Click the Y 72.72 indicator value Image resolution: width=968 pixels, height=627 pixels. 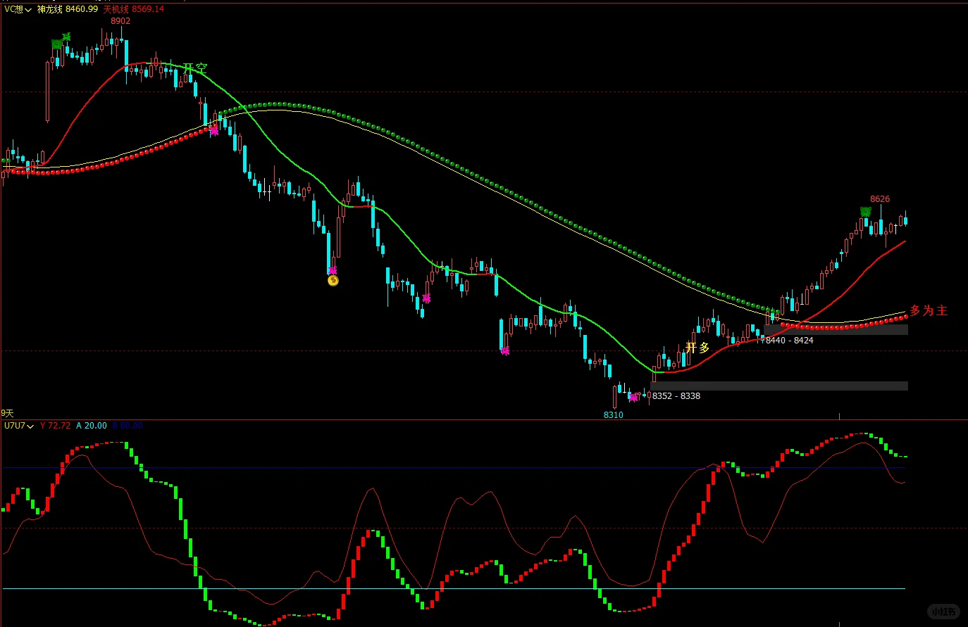coord(56,426)
